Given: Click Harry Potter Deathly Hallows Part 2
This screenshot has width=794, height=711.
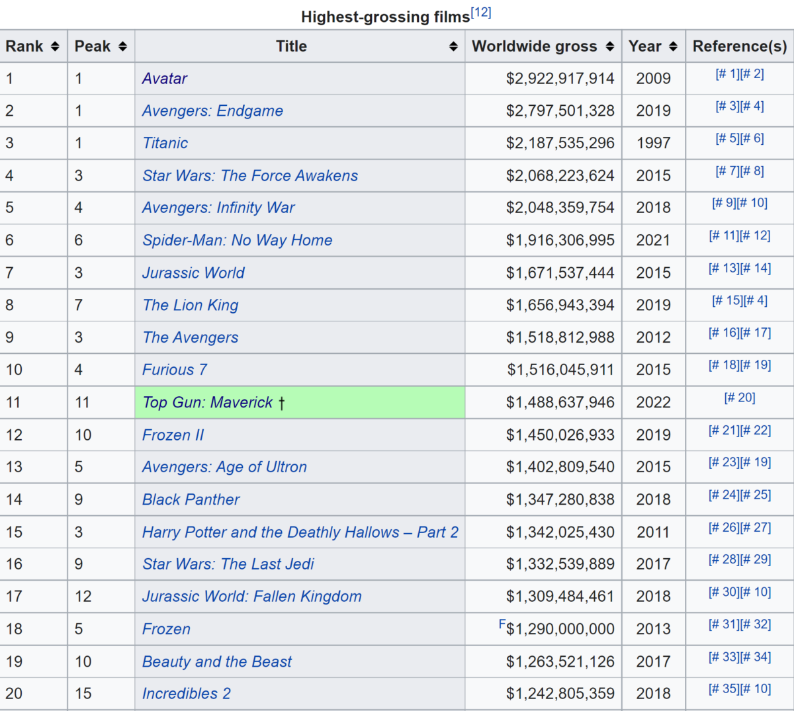Looking at the screenshot, I should pyautogui.click(x=300, y=532).
